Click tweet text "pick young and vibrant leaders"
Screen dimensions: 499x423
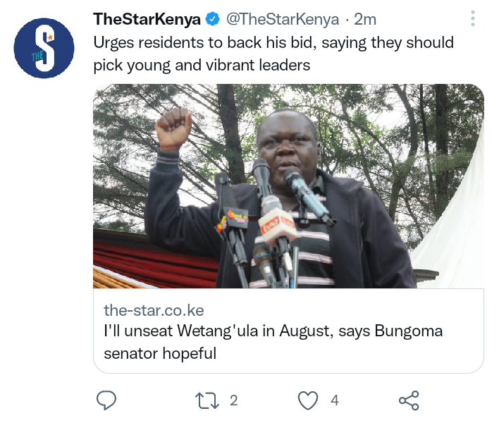[202, 66]
